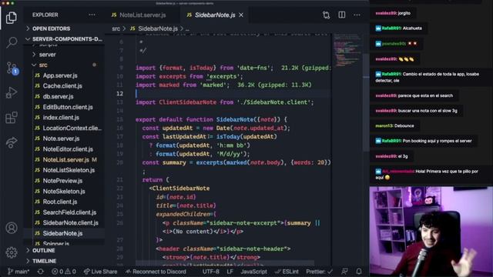Close the SidebarNote.js tab
The image size is (493, 277).
(241, 15)
